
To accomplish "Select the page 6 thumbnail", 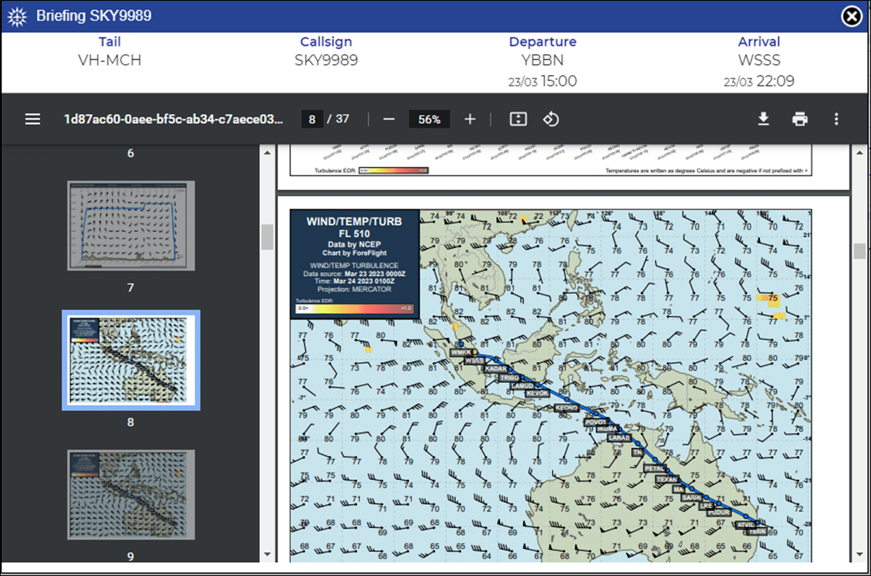I will 130,153.
